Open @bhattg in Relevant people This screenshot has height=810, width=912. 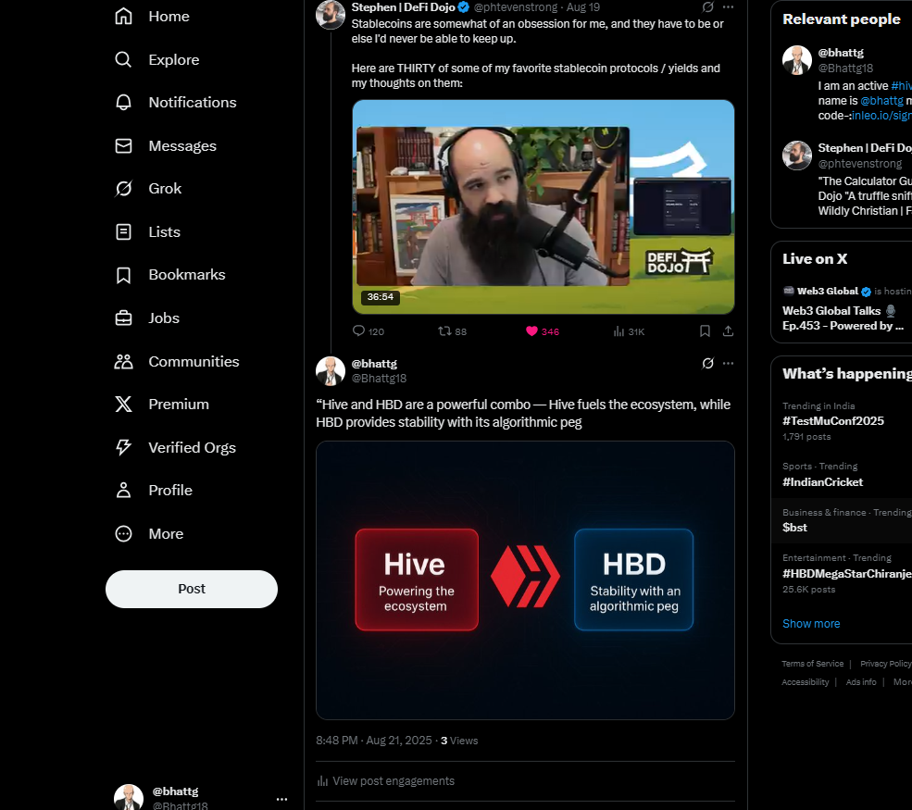point(841,53)
